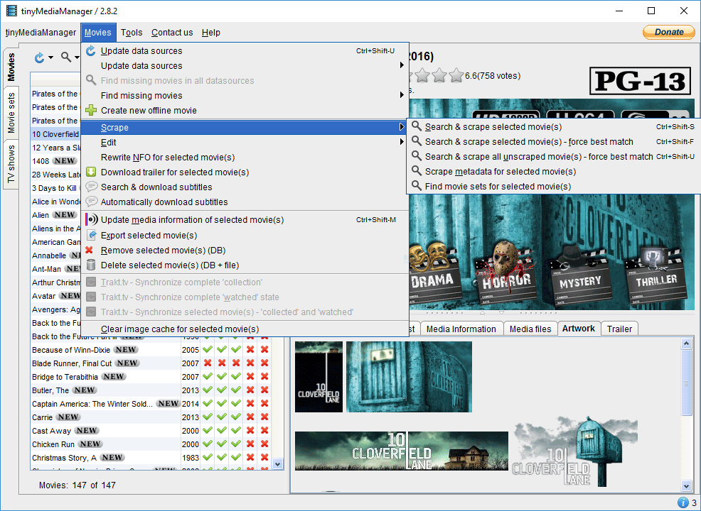
Task: Choose Search & scrape selected movie(s)
Action: [493, 127]
